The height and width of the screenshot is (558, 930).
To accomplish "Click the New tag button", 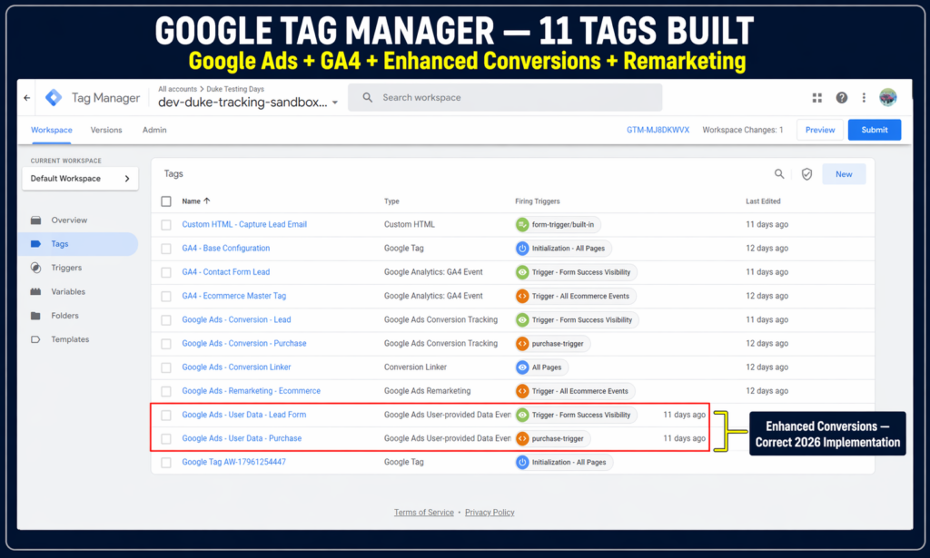I will tap(844, 174).
